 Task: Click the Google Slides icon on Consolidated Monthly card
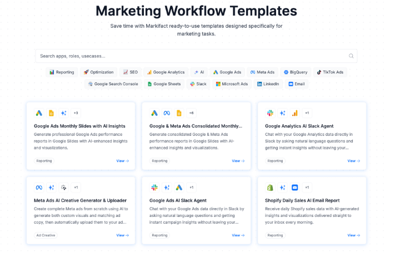(x=179, y=113)
